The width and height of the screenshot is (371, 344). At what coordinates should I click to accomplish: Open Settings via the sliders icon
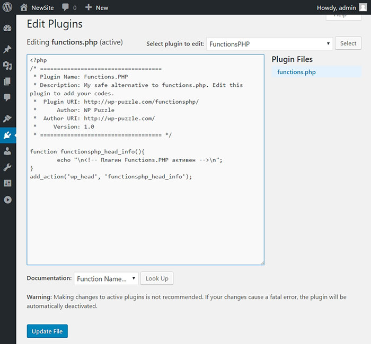7,183
